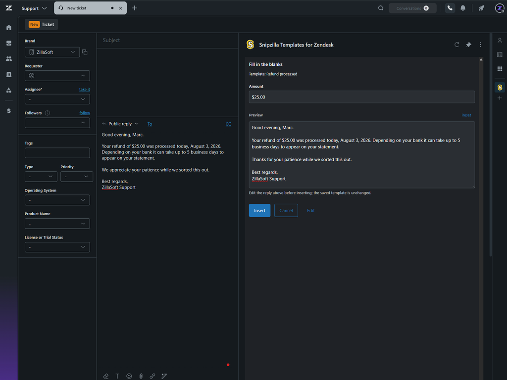Viewport: 507px width, 380px height.
Task: Open Customers icon in sidebar
Action: pos(9,59)
